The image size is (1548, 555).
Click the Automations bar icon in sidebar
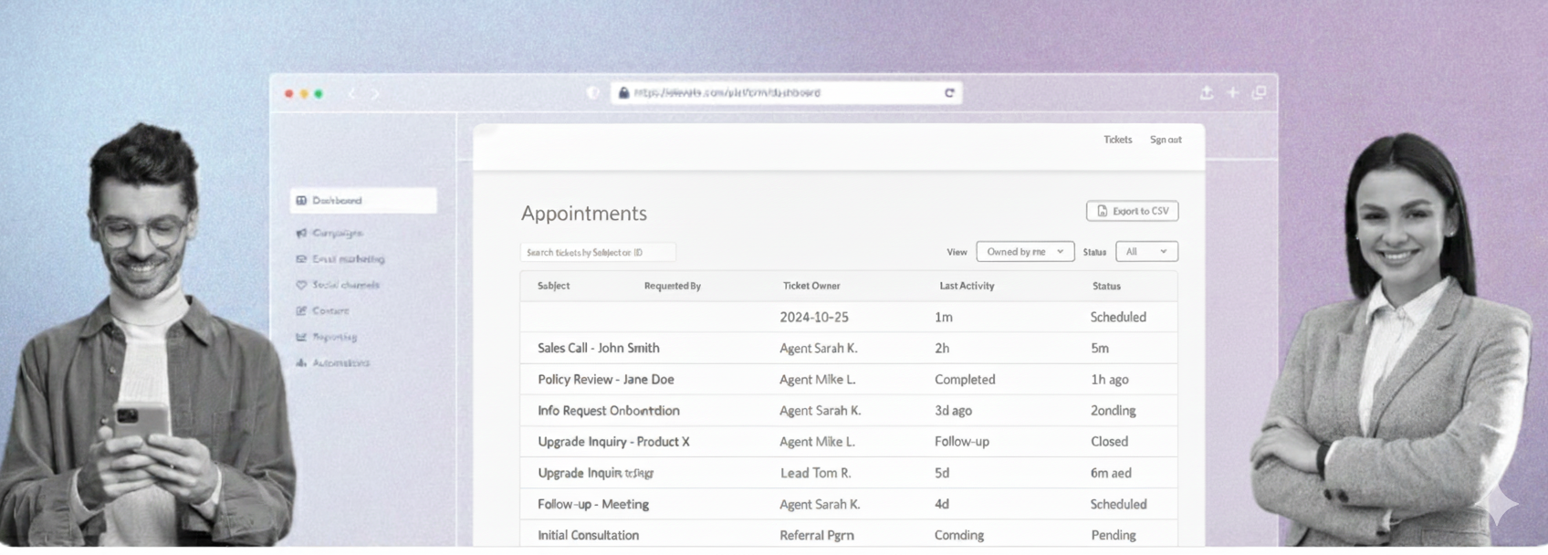(x=301, y=363)
